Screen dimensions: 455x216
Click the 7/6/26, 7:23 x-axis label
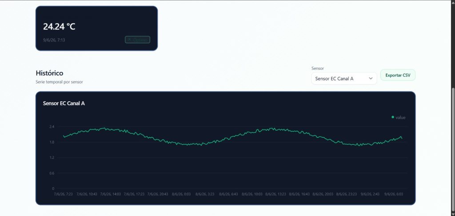click(x=63, y=194)
